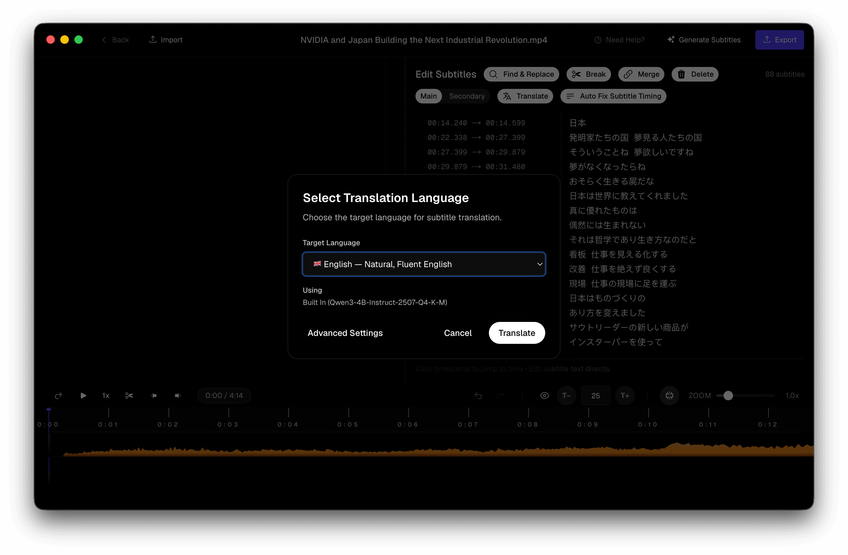
Task: Toggle subtitle visibility with the eye icon
Action: pos(544,396)
